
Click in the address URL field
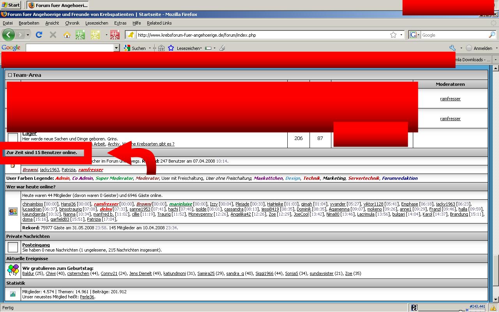point(257,35)
